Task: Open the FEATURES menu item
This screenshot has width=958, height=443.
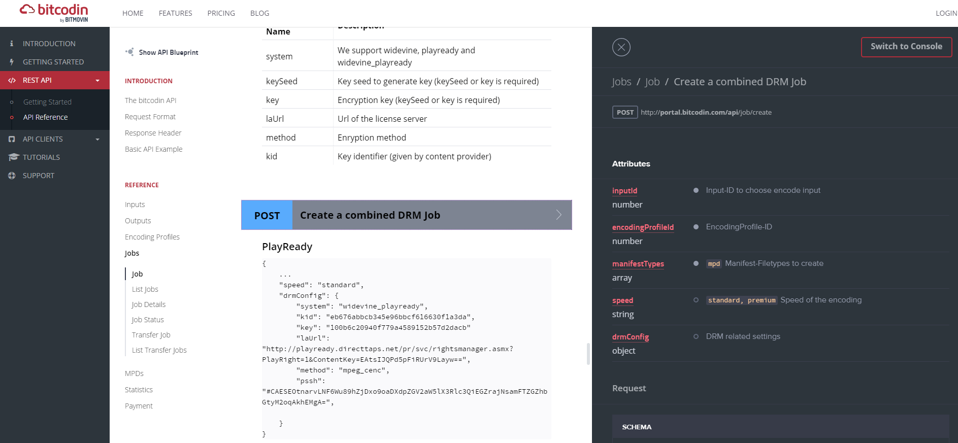Action: click(175, 13)
